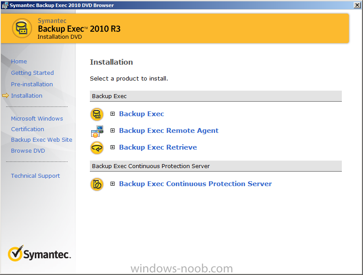Go to Getting Started
The width and height of the screenshot is (363, 275).
[x=33, y=73]
